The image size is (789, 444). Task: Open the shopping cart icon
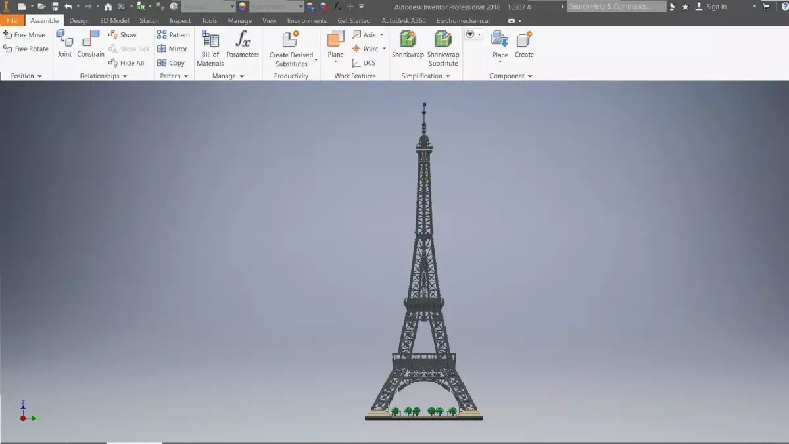click(766, 7)
